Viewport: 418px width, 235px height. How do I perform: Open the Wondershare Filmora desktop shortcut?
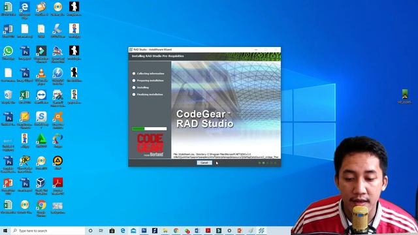pos(41,54)
